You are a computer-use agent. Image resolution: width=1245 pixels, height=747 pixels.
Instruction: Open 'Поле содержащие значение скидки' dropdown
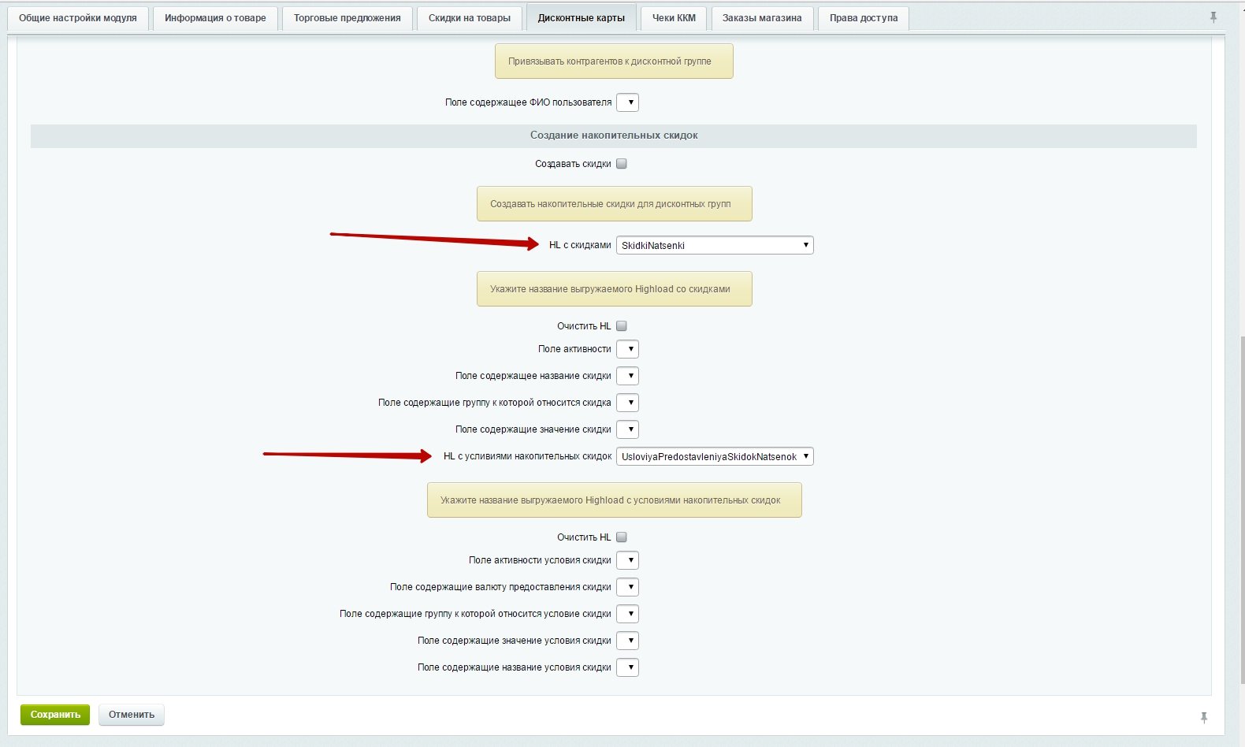(x=627, y=429)
